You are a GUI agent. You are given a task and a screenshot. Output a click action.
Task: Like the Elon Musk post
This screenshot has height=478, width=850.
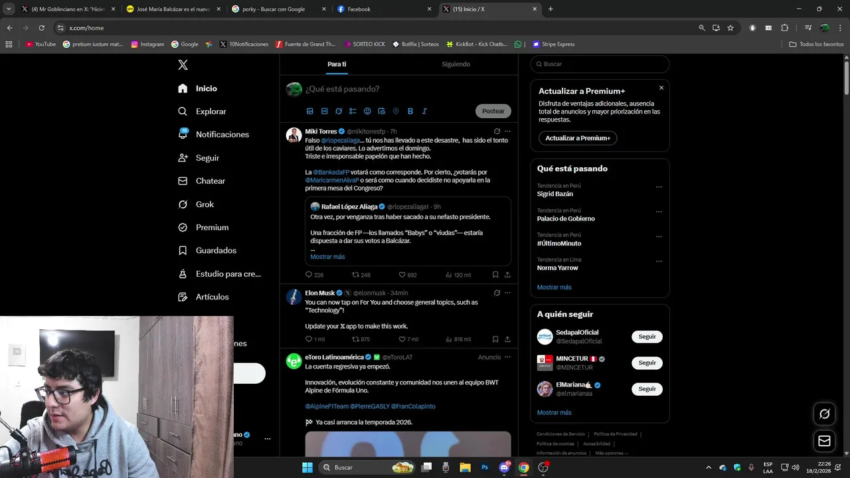tap(408, 339)
